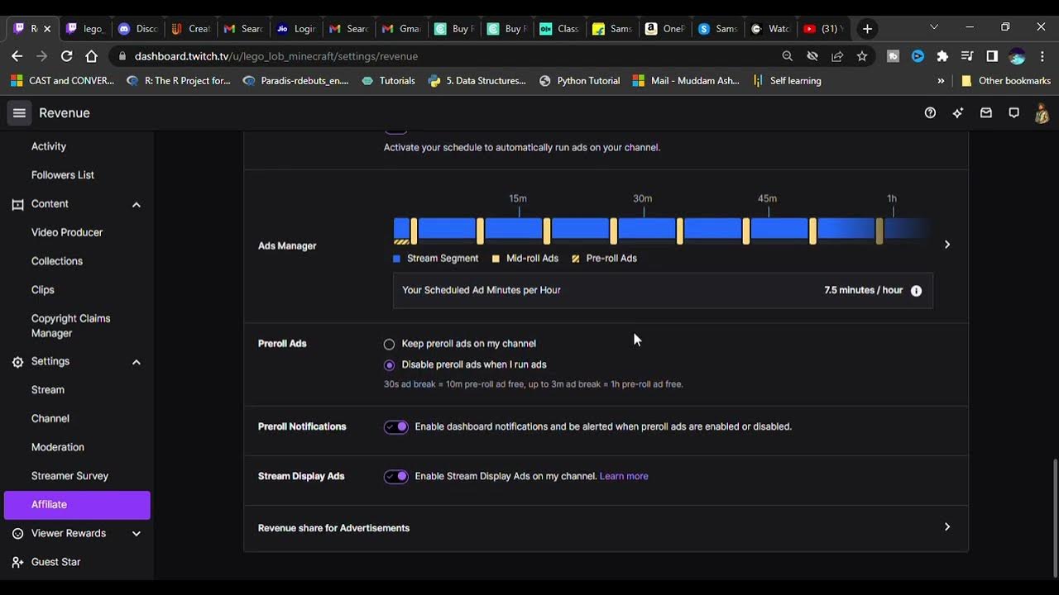Open Followers List in the sidebar
Image resolution: width=1059 pixels, height=595 pixels.
click(x=63, y=175)
